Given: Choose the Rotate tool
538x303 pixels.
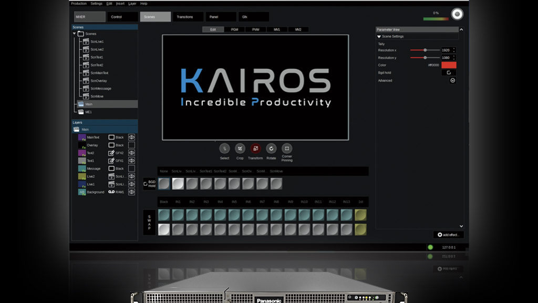Looking at the screenshot, I should coord(271,149).
